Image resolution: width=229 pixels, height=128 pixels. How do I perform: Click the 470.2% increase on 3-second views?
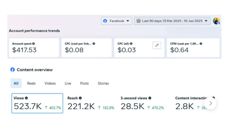(158, 108)
